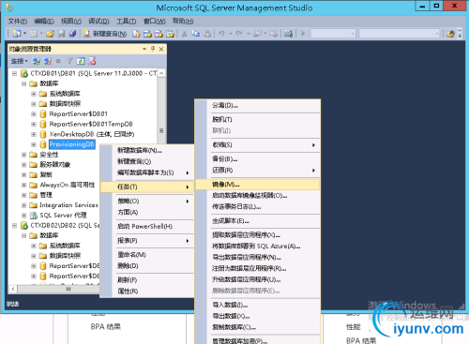
Task: Open the 文件(F) File menu
Action: [18, 22]
